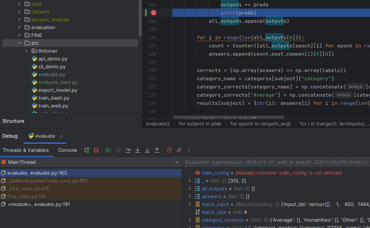Screen dimensions: 370x228
Task: Pause the program
Action: click(x=118, y=150)
